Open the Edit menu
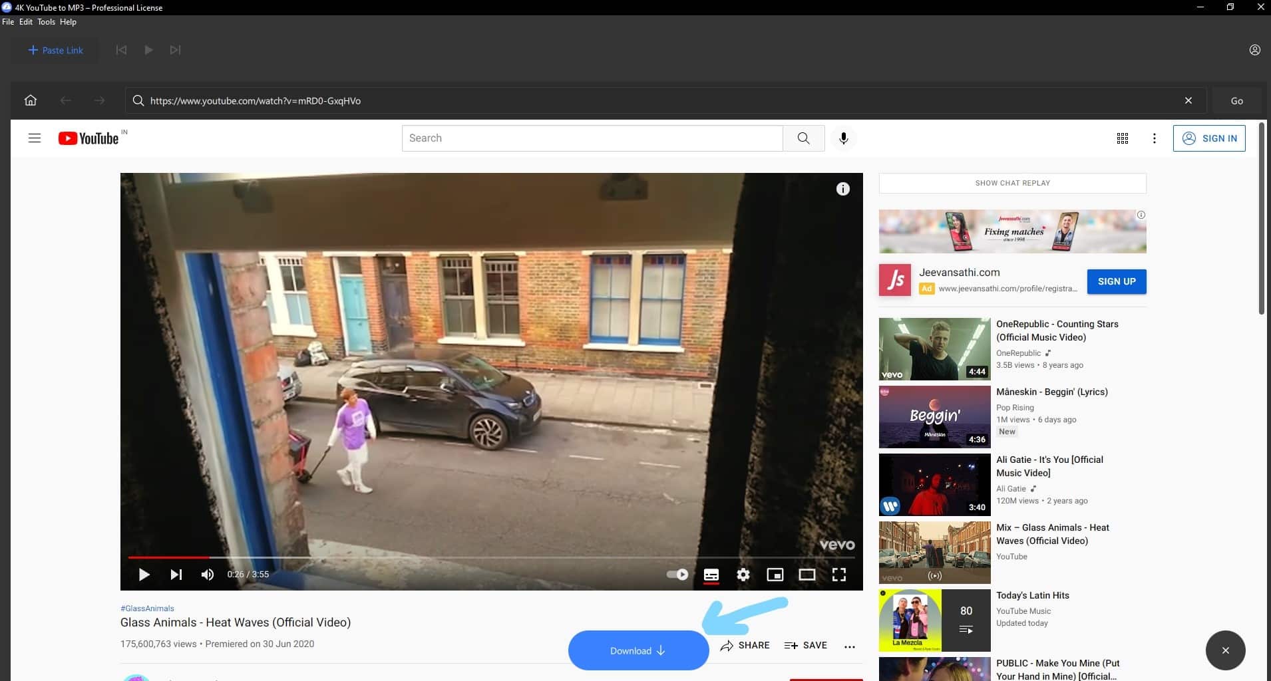1271x681 pixels. (x=26, y=22)
